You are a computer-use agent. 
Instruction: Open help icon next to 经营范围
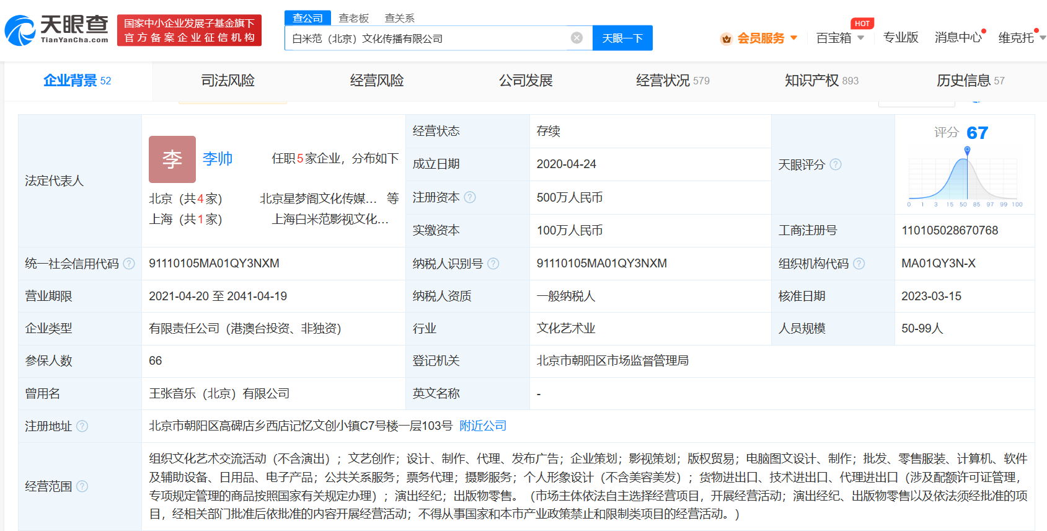[x=82, y=486]
